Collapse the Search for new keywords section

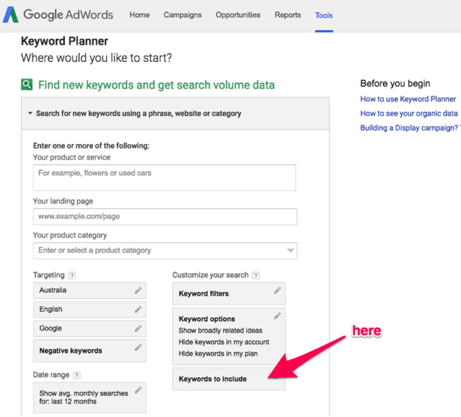click(30, 113)
